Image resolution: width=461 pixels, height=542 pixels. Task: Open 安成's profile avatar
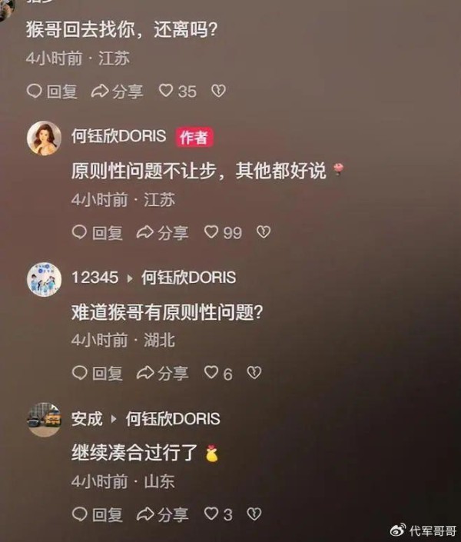point(45,420)
